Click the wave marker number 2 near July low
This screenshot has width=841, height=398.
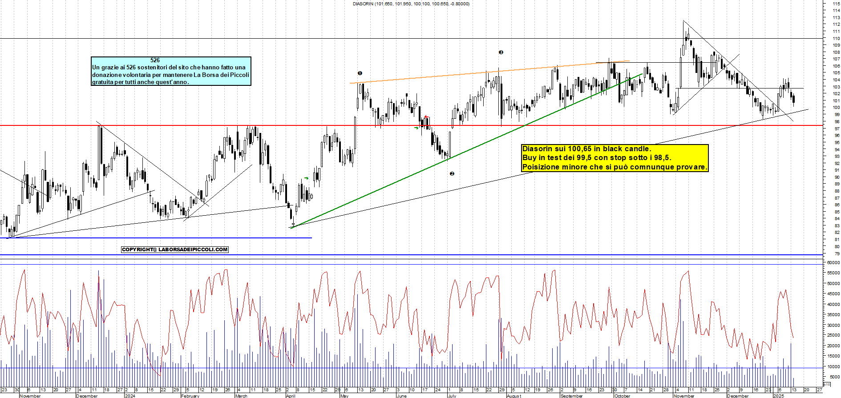pos(452,173)
